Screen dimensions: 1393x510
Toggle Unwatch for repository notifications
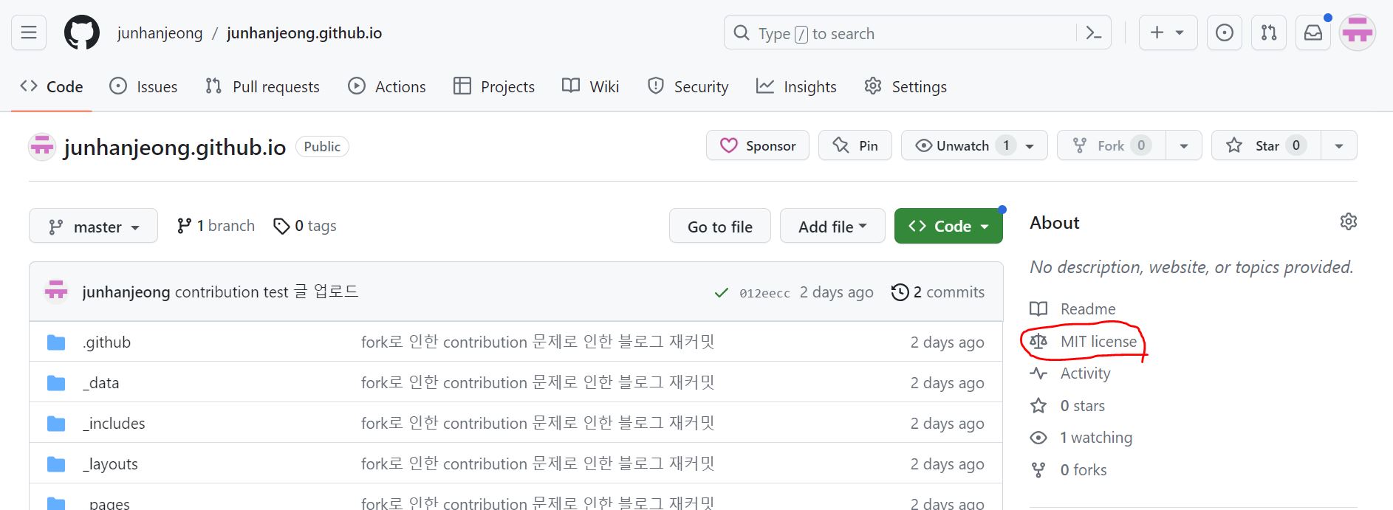point(963,145)
